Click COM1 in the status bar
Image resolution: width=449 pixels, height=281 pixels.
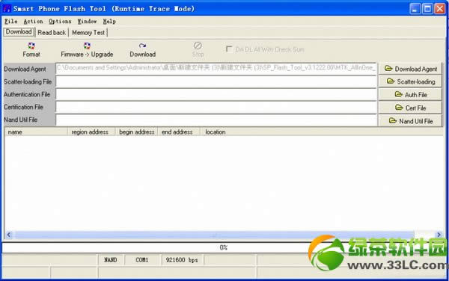coord(141,260)
